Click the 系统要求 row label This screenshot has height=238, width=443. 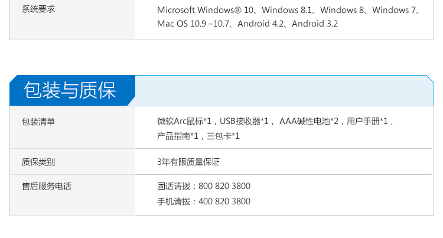38,9
